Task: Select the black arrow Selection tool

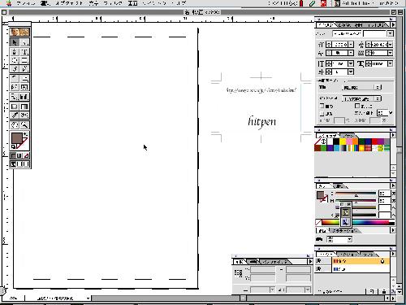Action: click(15, 42)
